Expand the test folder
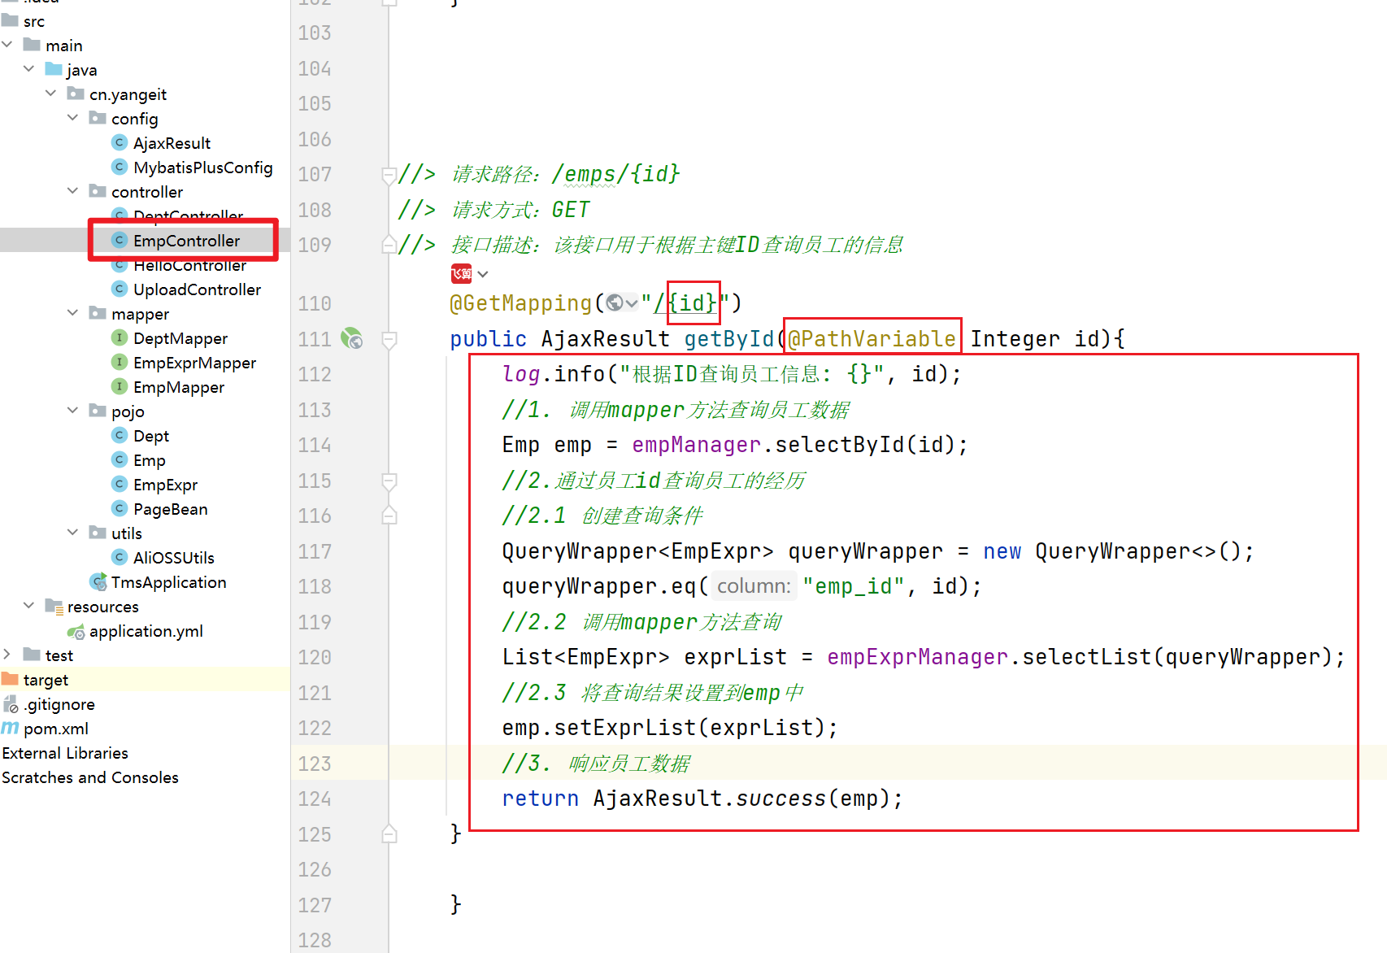1387x953 pixels. 7,655
